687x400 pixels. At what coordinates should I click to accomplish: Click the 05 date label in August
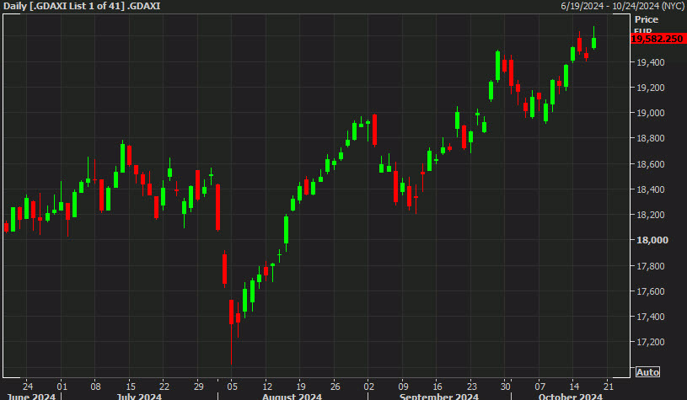[x=232, y=387]
